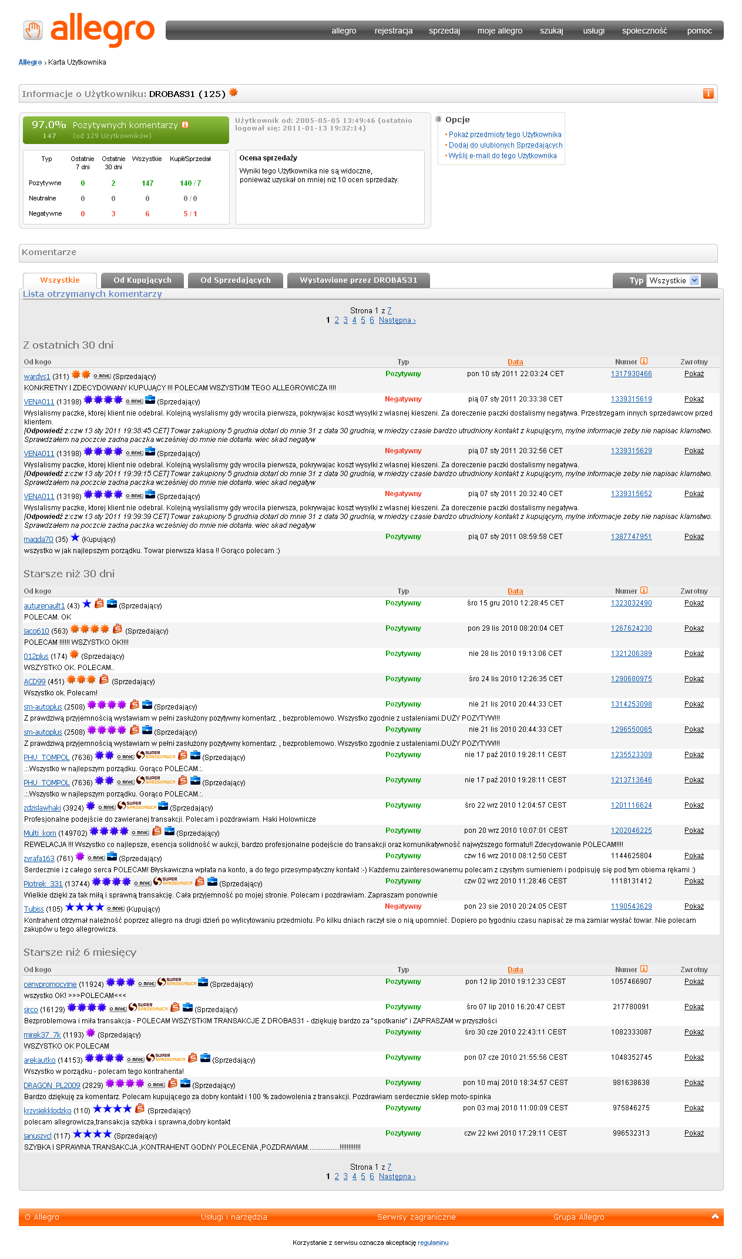
Task: Click "Pokaż" in the magda70 comment row
Action: tap(694, 537)
